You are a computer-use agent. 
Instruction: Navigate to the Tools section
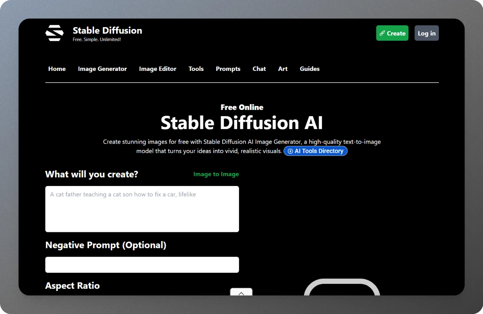coord(196,69)
